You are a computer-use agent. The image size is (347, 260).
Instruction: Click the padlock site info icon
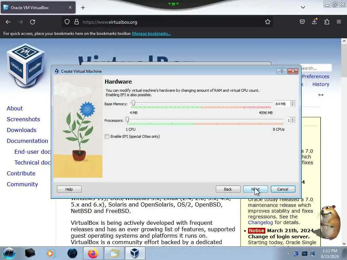[x=77, y=22]
